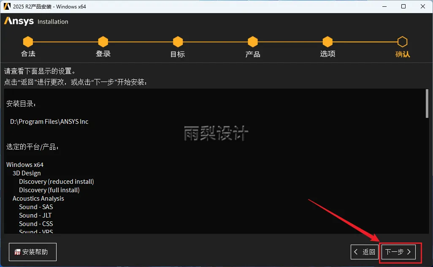The image size is (433, 267).
Task: Maximize the installer window
Action: coord(403,6)
